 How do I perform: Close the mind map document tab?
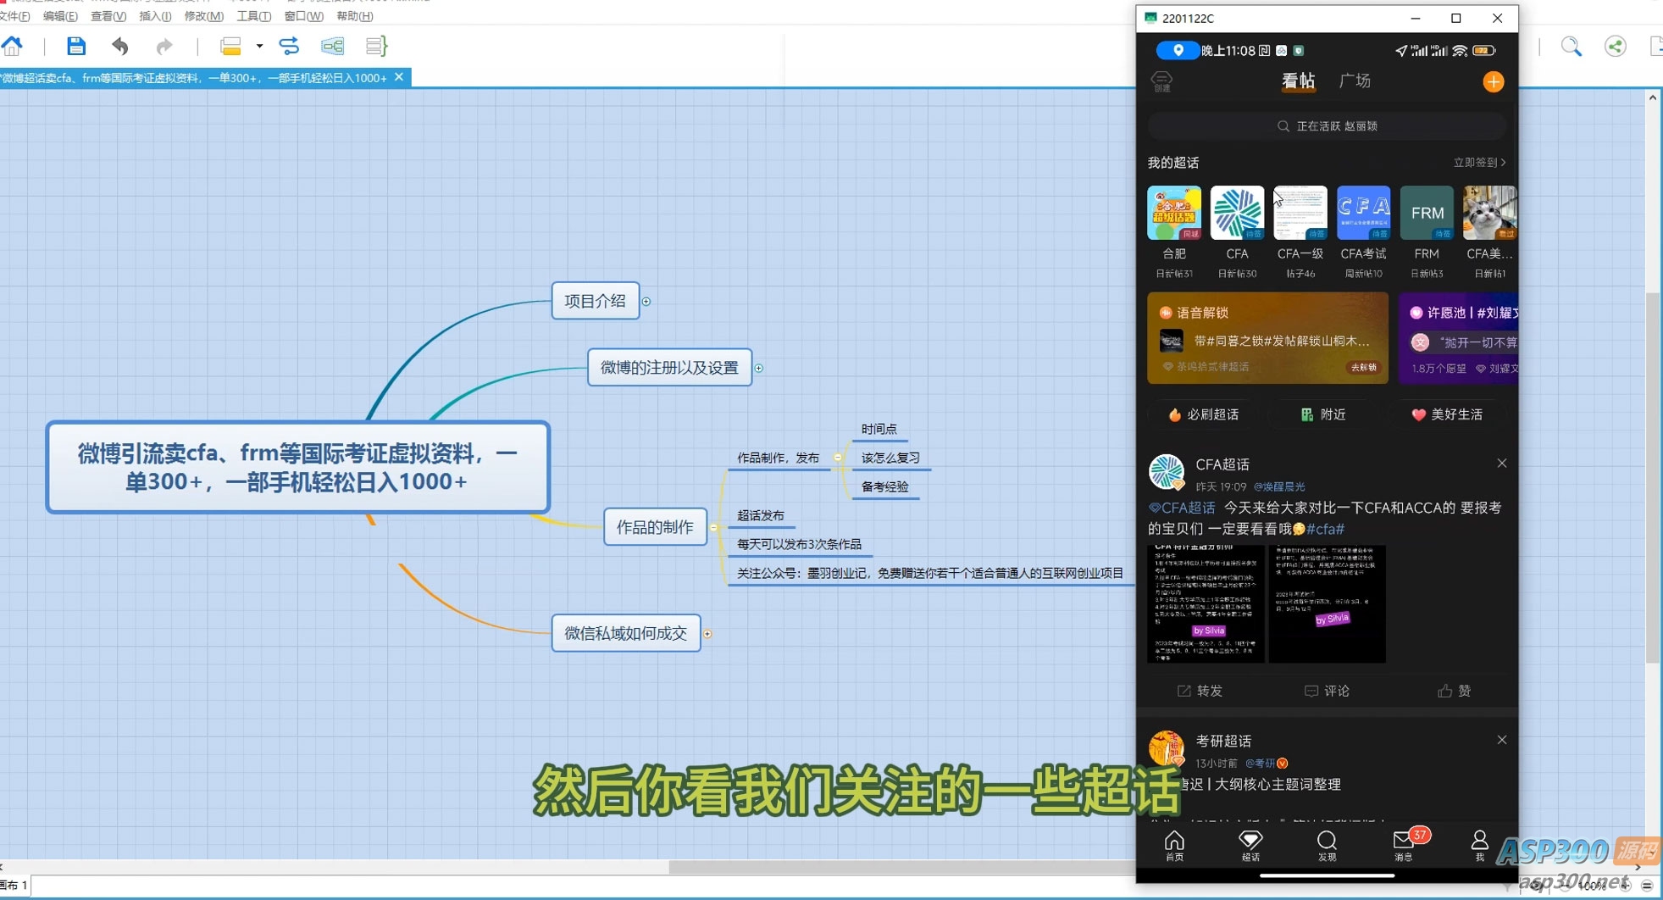[x=399, y=77]
